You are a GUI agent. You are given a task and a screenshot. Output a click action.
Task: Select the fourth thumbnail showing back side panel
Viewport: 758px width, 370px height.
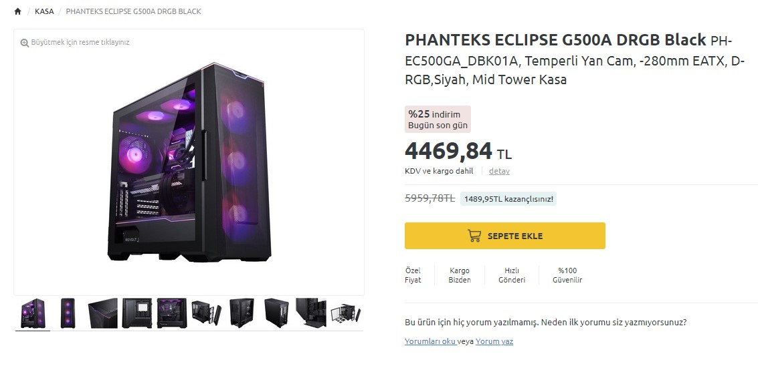pos(137,313)
